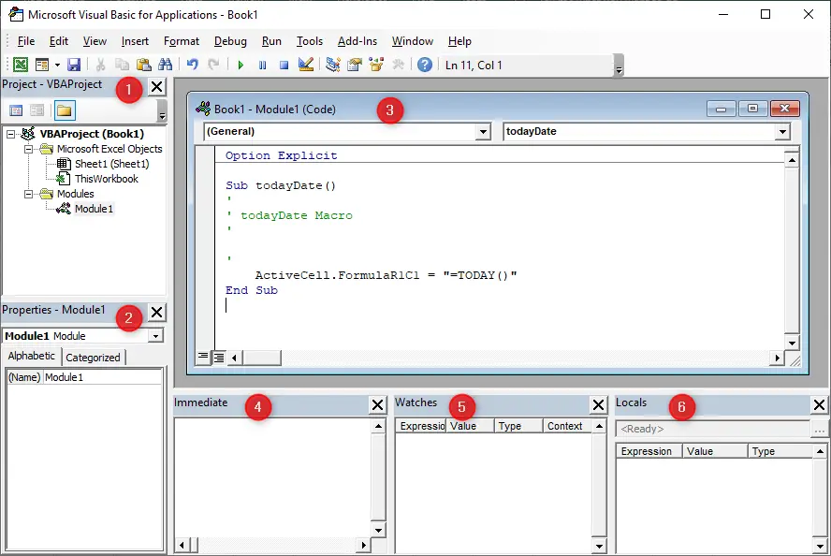The height and width of the screenshot is (556, 831).
Task: Collapse the Modules folder node
Action: click(x=29, y=194)
